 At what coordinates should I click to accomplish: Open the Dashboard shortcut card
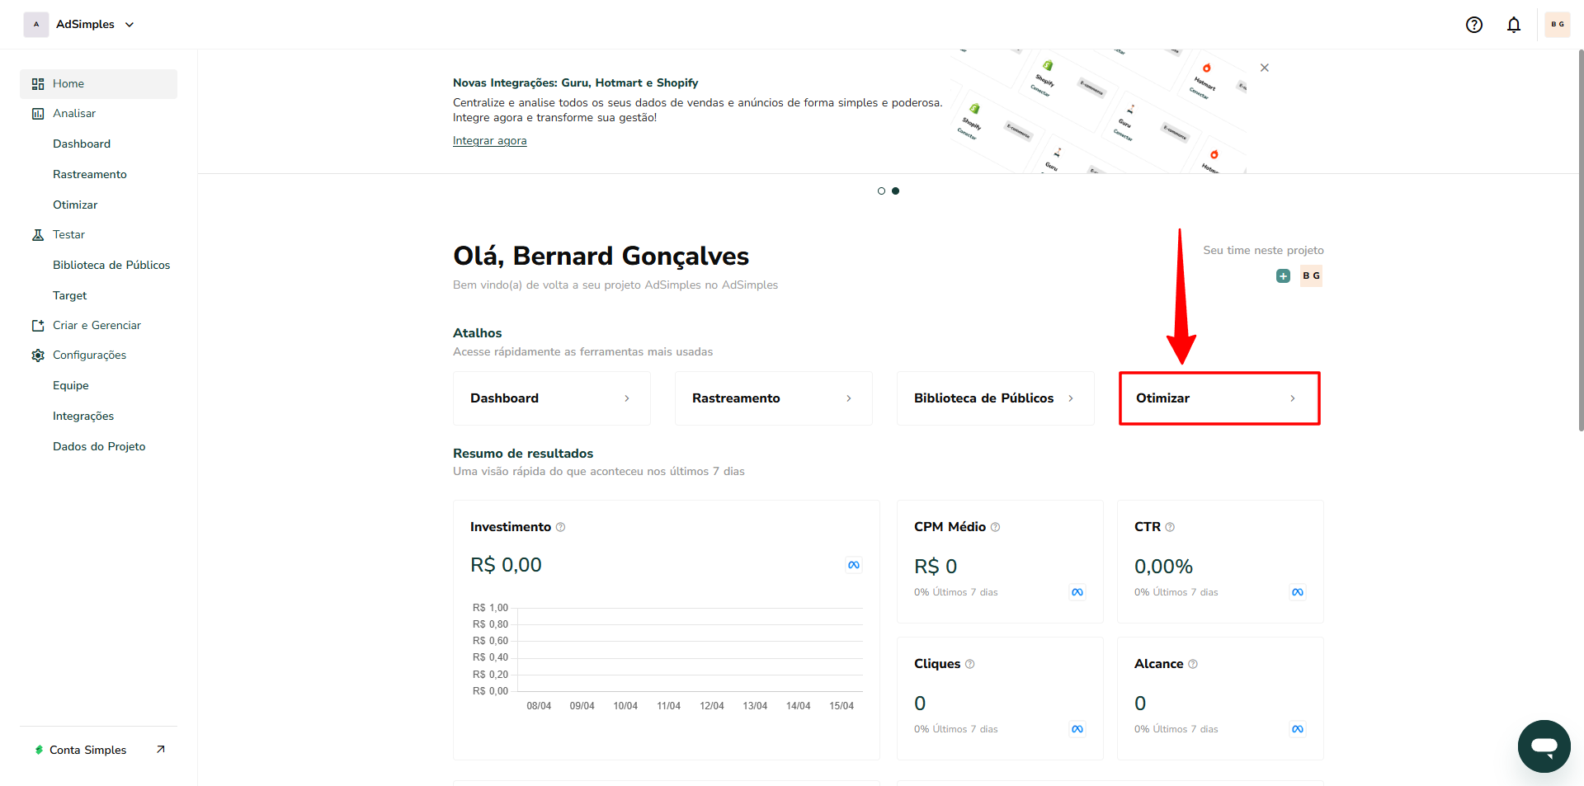coord(552,398)
